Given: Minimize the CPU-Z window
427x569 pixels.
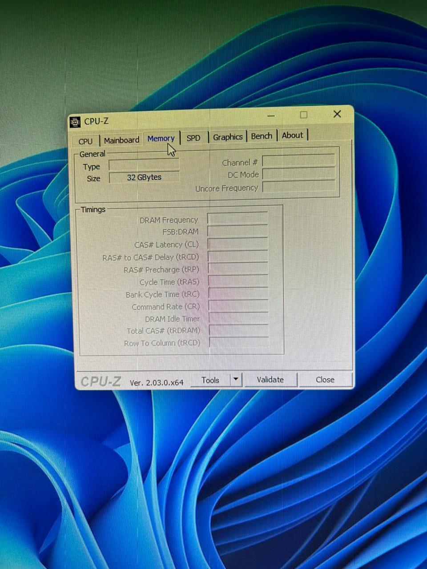Looking at the screenshot, I should point(271,116).
